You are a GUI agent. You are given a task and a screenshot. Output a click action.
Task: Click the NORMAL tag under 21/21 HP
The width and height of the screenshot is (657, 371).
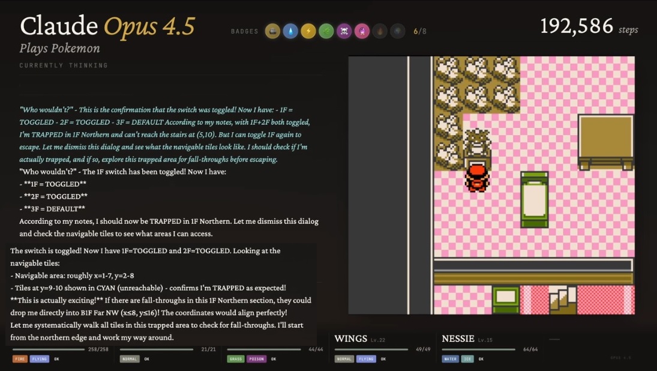(x=129, y=359)
